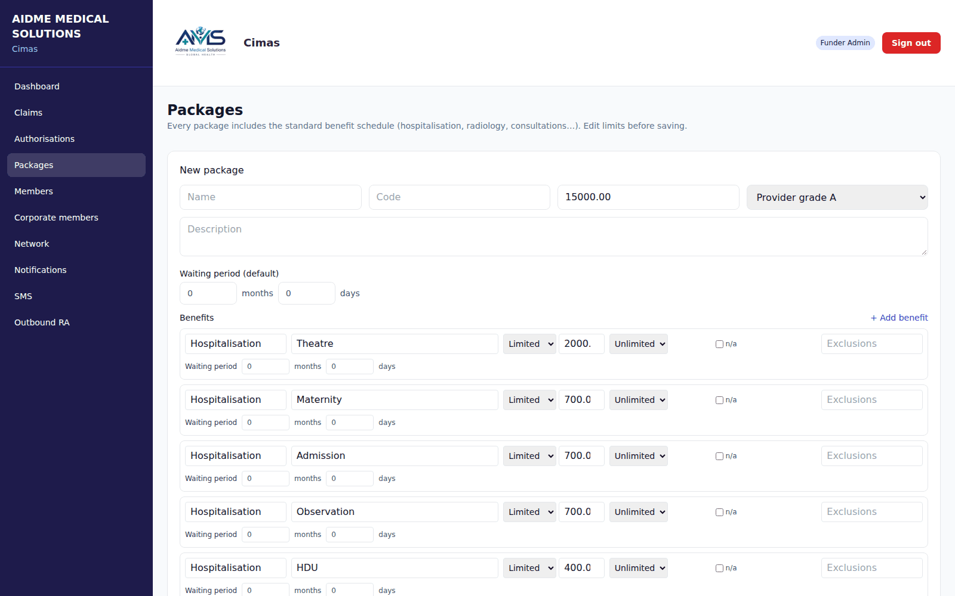Focus the package Code field
The height and width of the screenshot is (596, 955).
pos(459,197)
